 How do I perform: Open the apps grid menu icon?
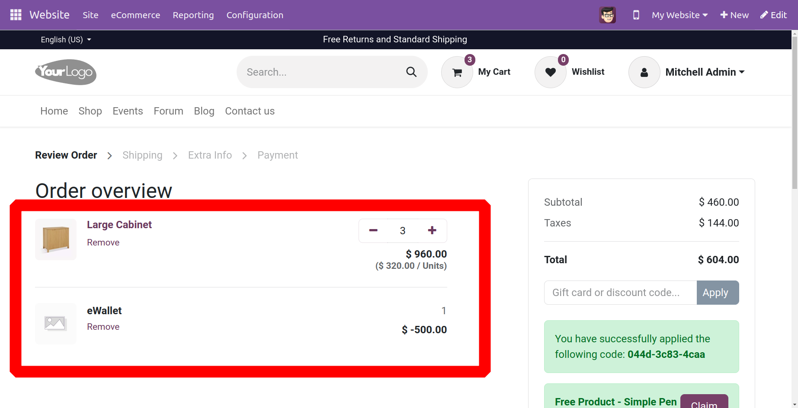(x=16, y=15)
